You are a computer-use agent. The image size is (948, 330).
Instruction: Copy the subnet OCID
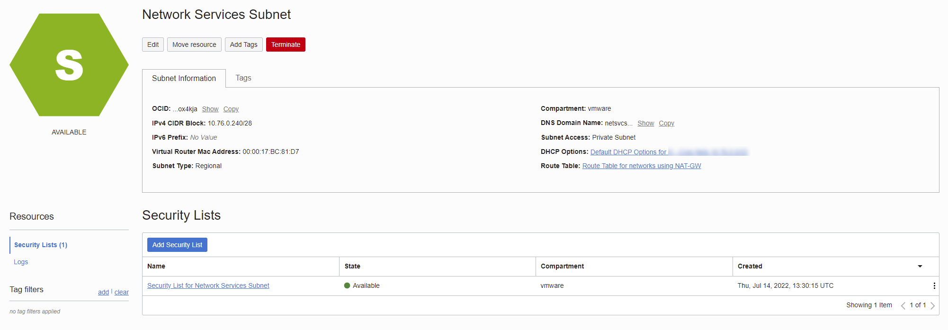231,109
